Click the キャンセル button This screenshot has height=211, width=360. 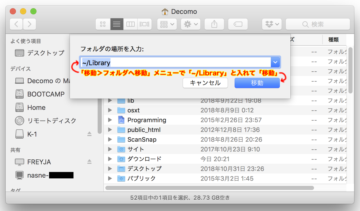[205, 83]
